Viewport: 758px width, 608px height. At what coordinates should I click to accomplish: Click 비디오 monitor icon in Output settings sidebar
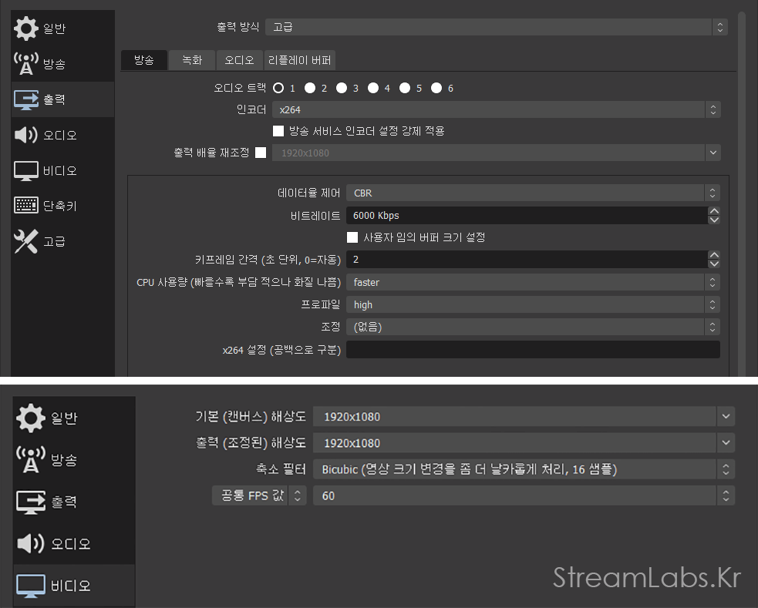point(26,170)
